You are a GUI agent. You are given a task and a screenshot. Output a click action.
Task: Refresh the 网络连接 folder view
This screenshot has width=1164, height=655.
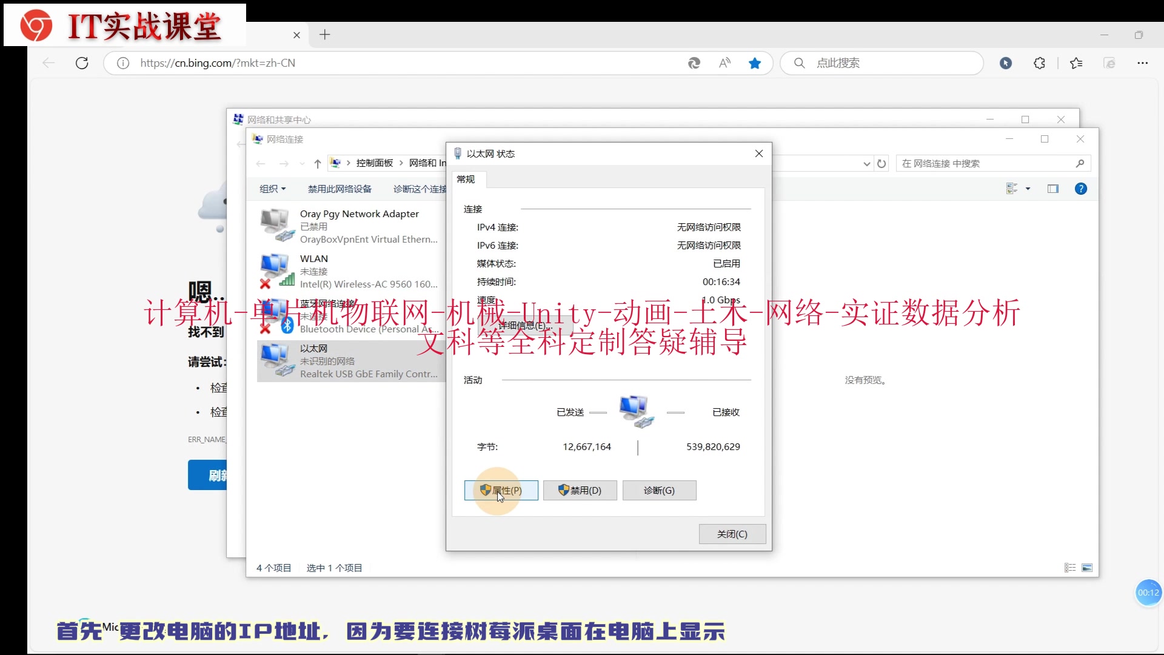click(x=881, y=164)
